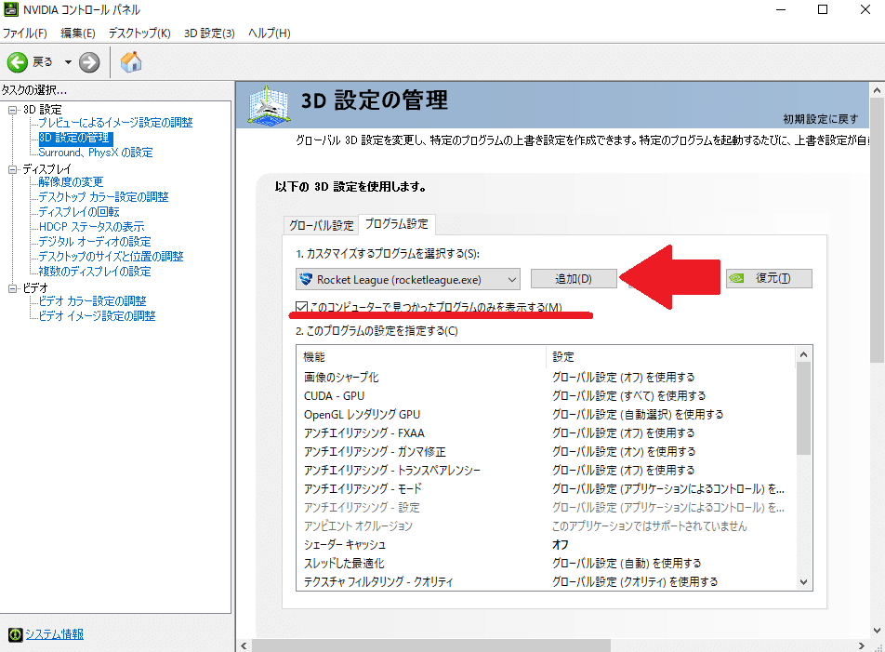Collapse the ディスプレイ tree node
The image size is (885, 652).
[12, 169]
